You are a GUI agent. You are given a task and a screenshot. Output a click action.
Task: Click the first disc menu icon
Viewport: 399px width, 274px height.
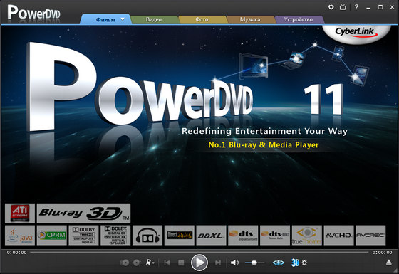[125, 263]
